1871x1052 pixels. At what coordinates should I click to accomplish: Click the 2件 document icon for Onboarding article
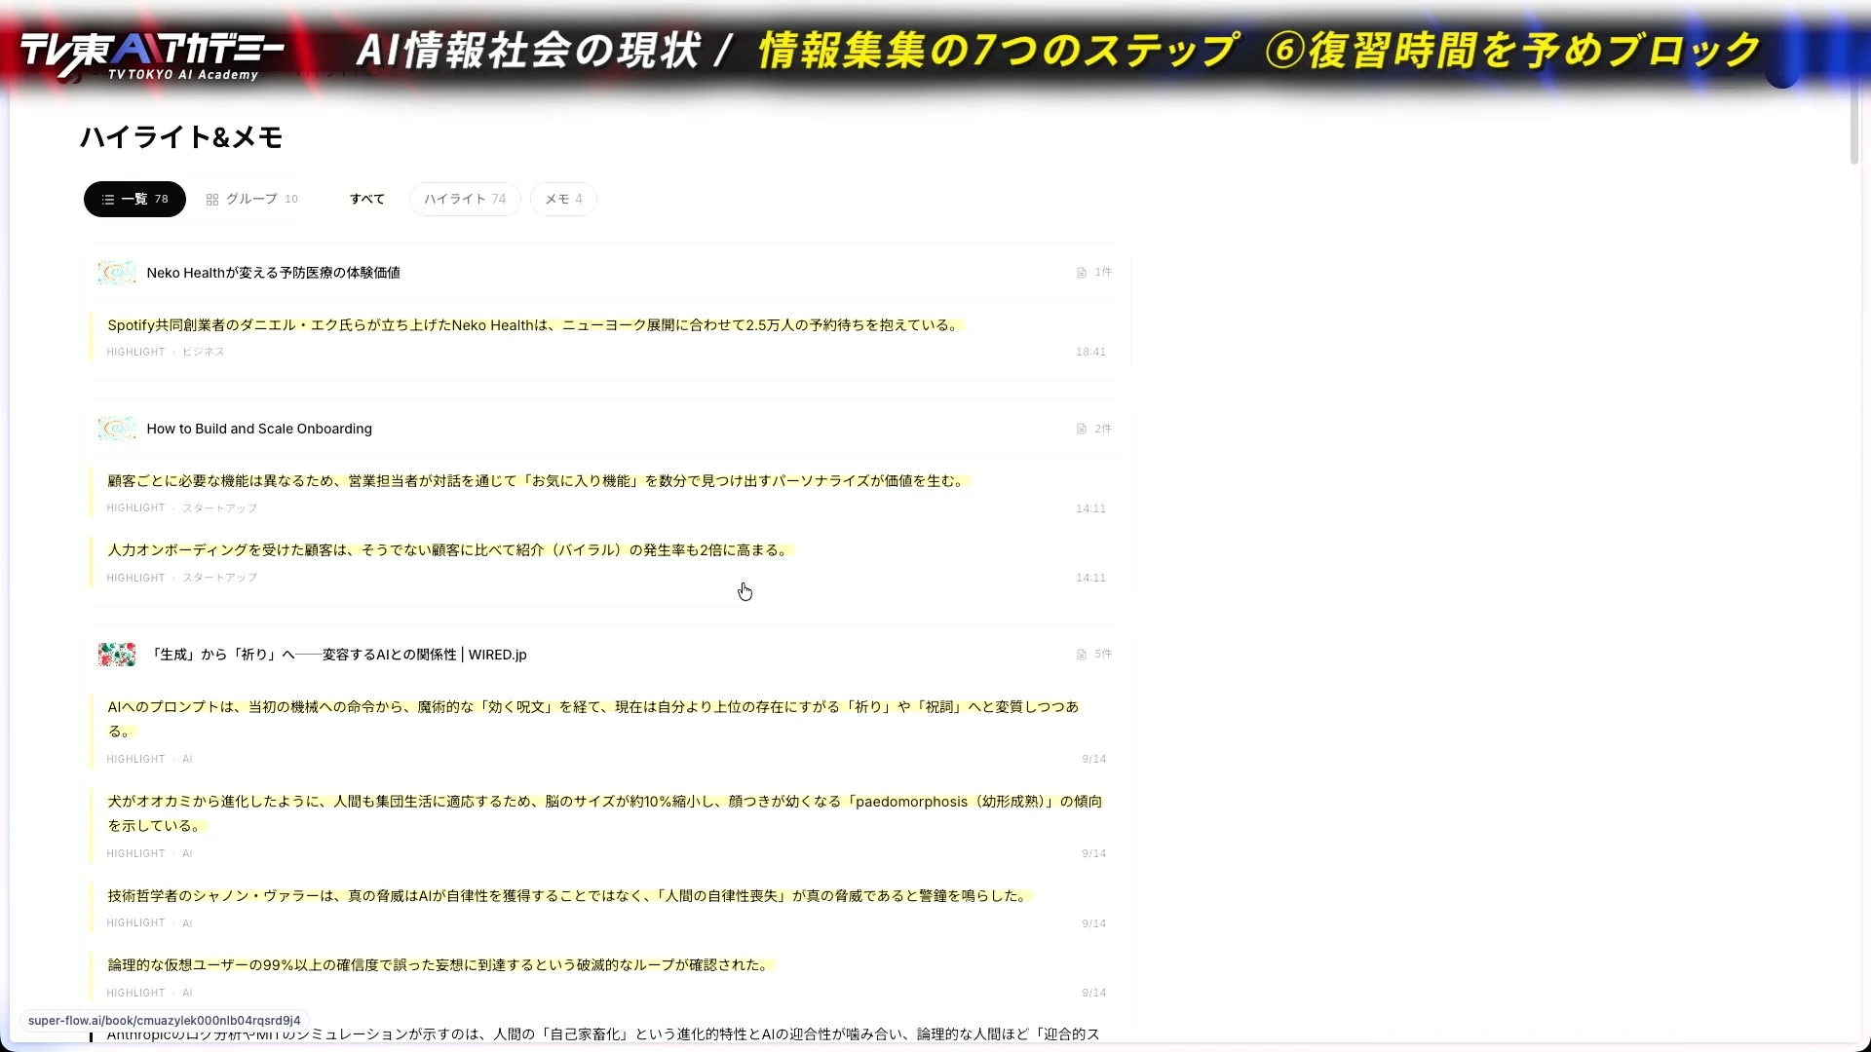coord(1081,429)
